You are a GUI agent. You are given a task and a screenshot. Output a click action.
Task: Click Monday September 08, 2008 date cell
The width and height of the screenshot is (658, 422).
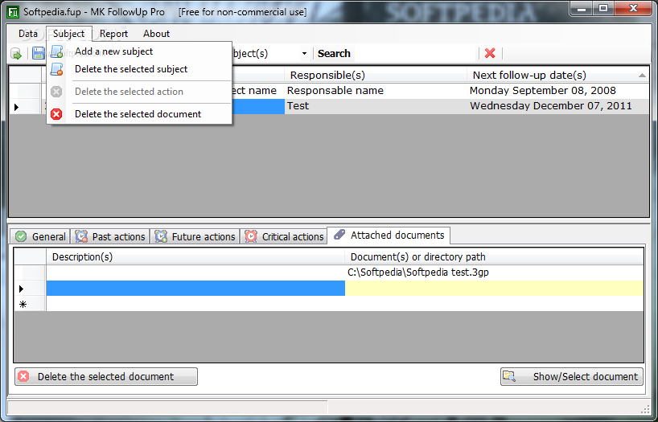click(x=558, y=91)
